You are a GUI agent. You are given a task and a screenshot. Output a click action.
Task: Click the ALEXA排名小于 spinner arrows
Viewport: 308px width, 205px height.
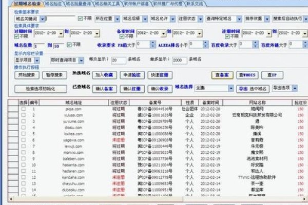(205, 45)
